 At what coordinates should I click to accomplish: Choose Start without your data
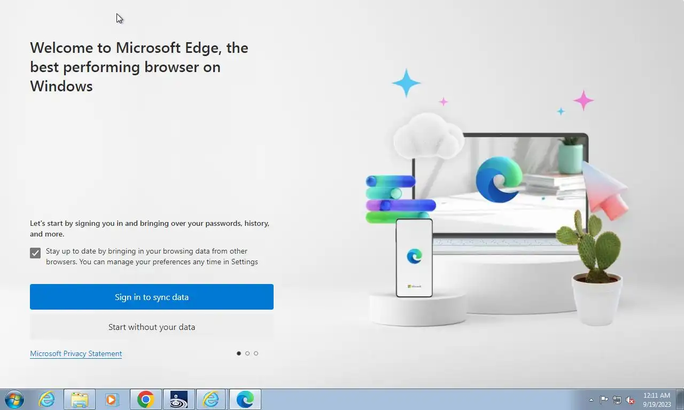pos(152,327)
